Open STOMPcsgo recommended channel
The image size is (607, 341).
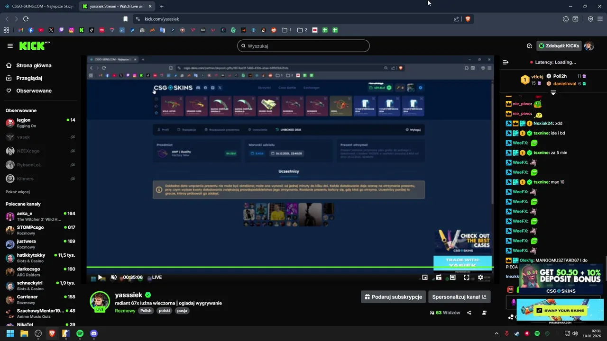click(x=40, y=230)
